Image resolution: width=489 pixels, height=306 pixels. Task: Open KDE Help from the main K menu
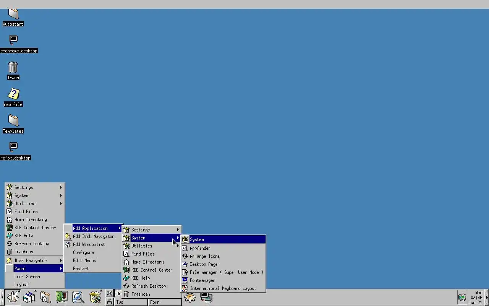tap(35, 236)
